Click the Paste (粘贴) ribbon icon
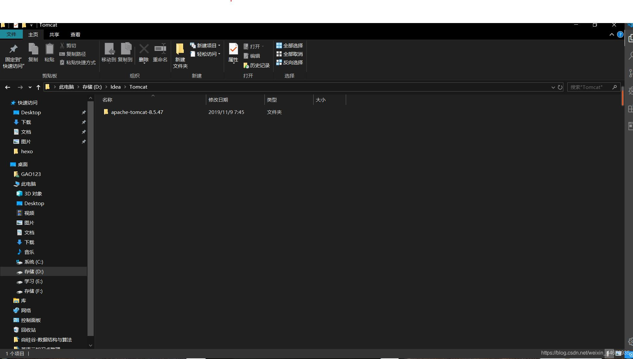633x359 pixels. click(x=49, y=49)
